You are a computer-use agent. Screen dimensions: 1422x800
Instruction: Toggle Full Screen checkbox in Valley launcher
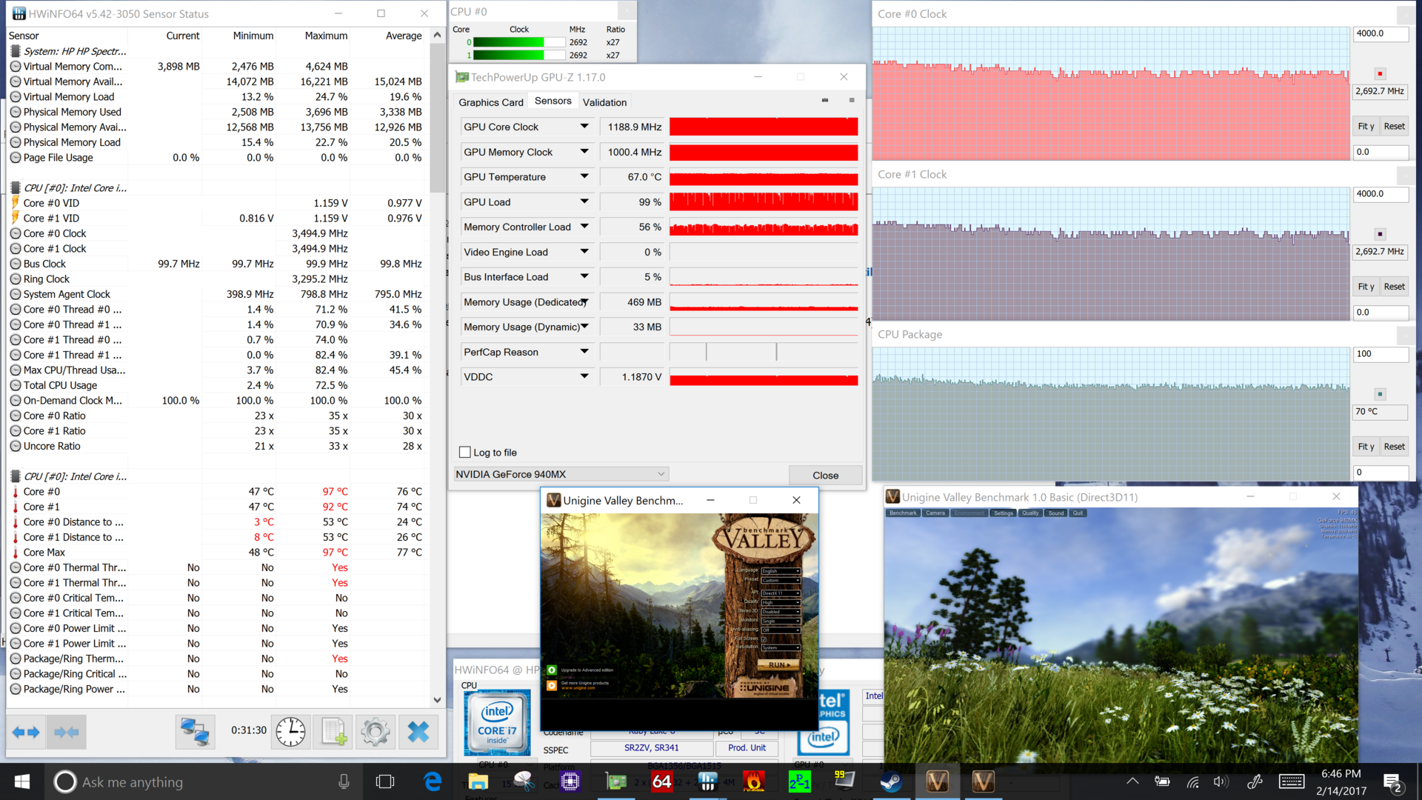764,639
